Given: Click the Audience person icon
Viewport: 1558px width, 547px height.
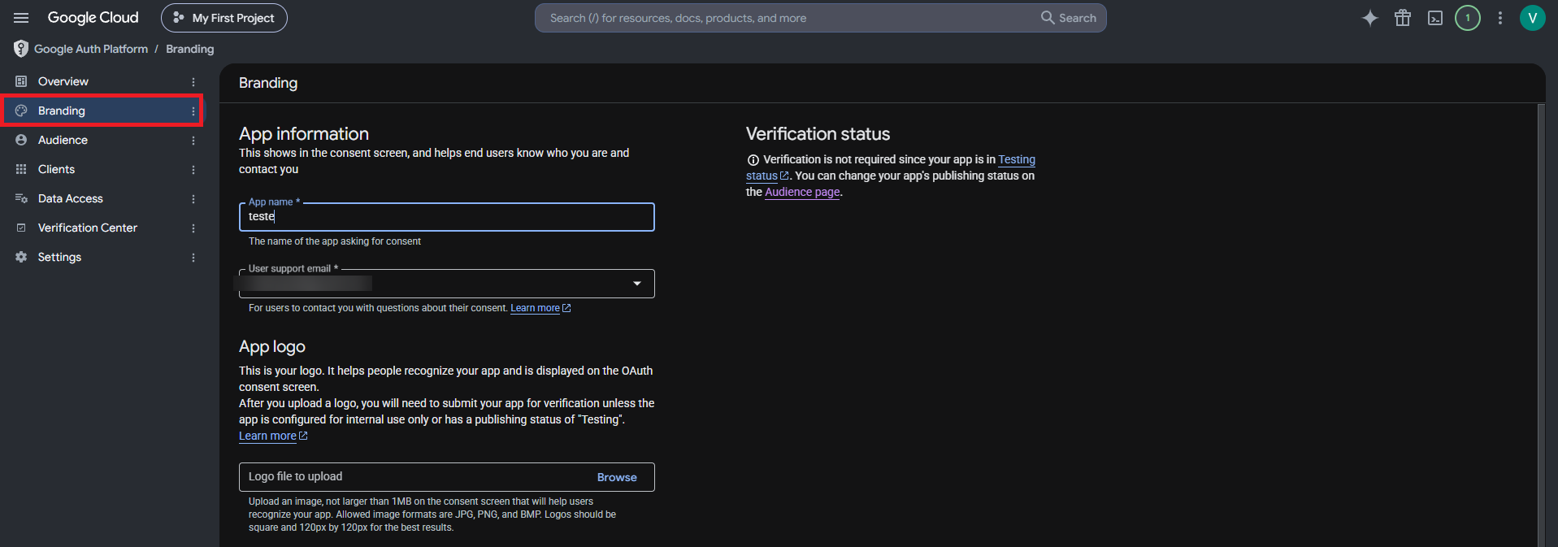Looking at the screenshot, I should (x=21, y=140).
